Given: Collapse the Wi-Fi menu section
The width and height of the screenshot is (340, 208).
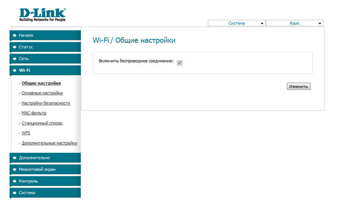Looking at the screenshot, I should point(45,71).
